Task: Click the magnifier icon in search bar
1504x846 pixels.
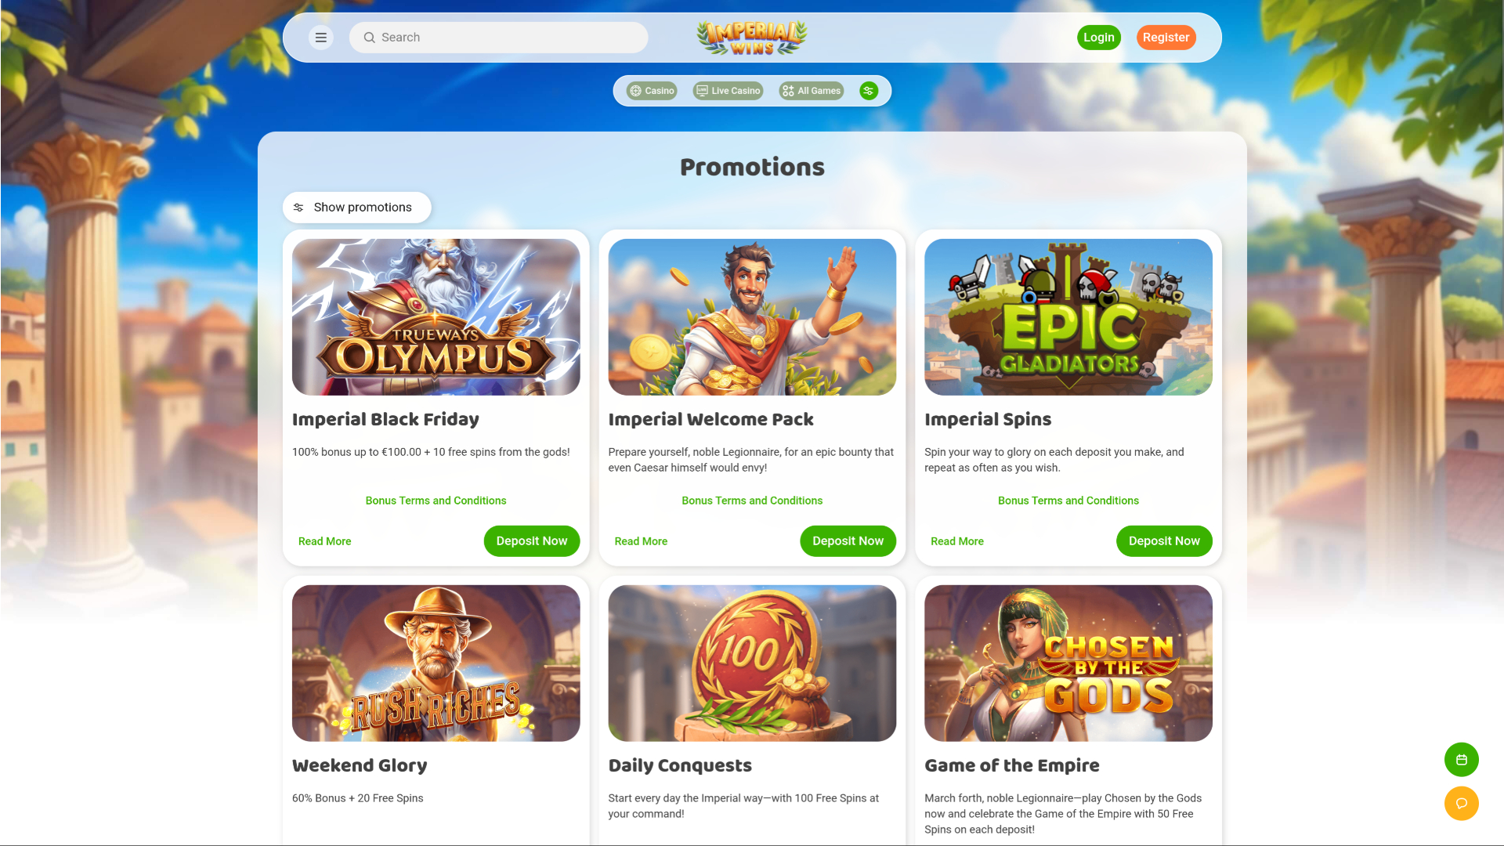Action: click(x=369, y=38)
